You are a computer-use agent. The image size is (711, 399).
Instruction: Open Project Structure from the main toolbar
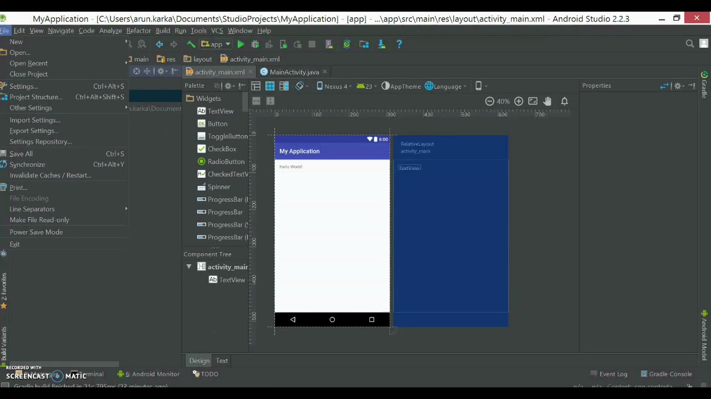coord(364,44)
